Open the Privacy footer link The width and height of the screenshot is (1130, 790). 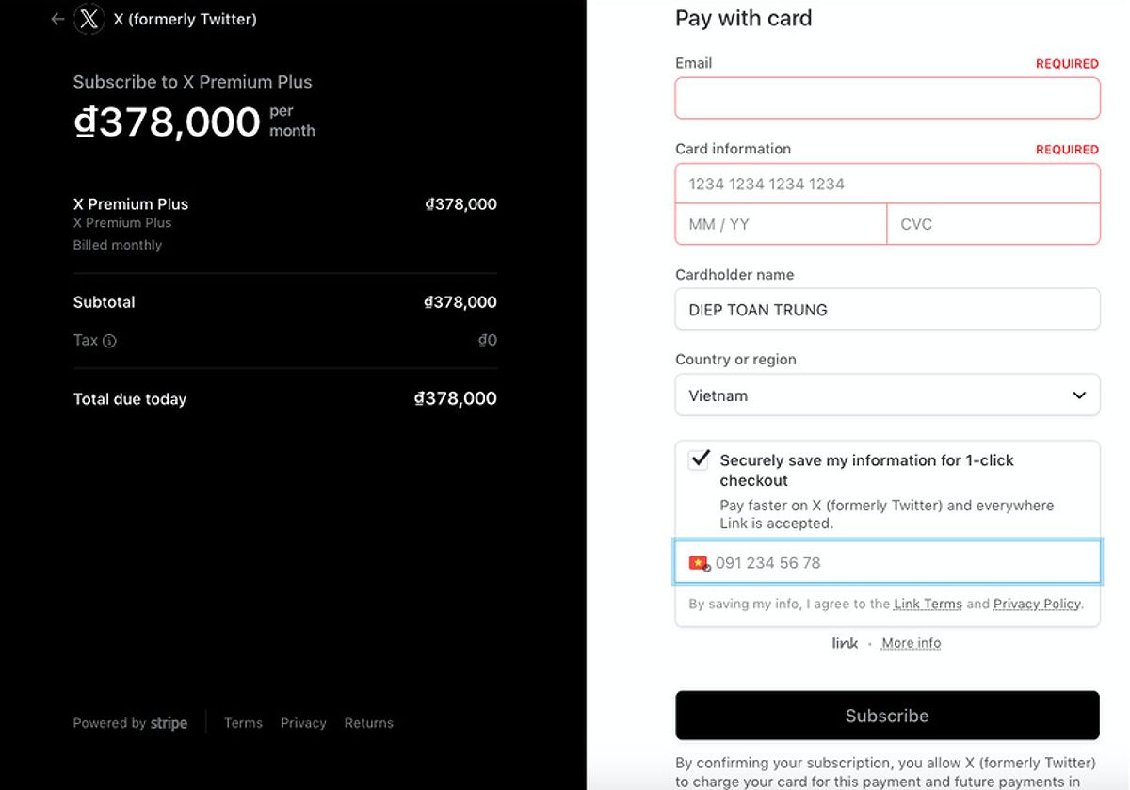(x=303, y=723)
